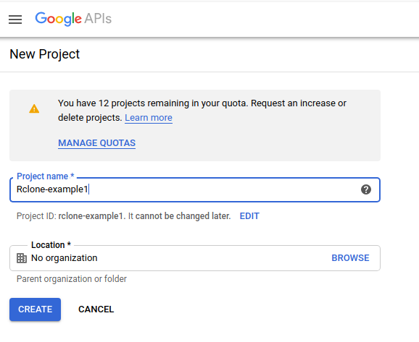The width and height of the screenshot is (419, 342).
Task: Click BROWSE to choose a location
Action: [350, 258]
